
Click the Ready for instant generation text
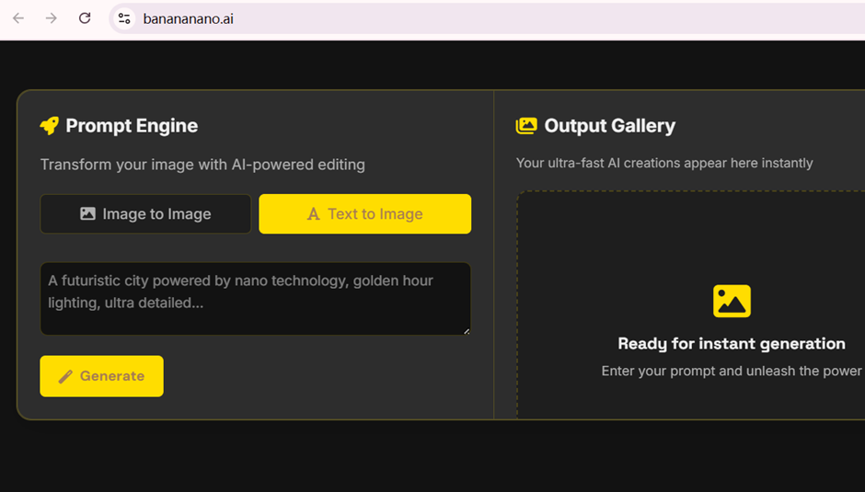tap(732, 344)
